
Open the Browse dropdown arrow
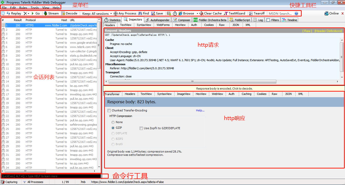pyautogui.click(x=197, y=13)
